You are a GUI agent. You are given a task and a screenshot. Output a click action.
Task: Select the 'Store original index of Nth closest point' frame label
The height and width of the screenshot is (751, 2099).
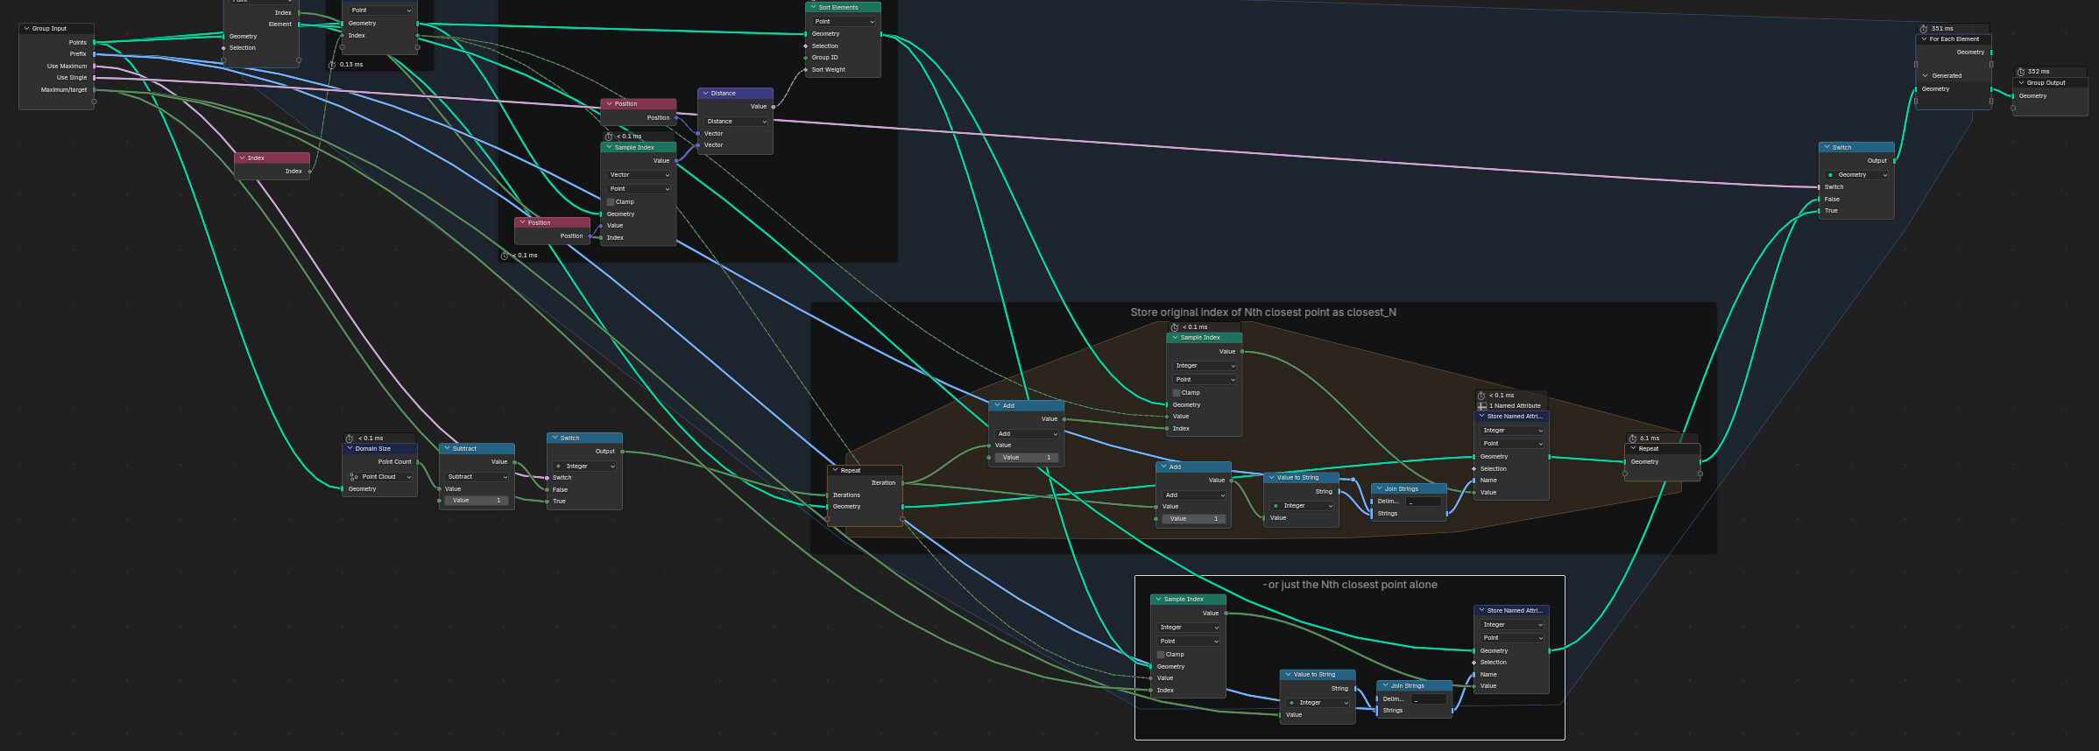tap(1263, 312)
